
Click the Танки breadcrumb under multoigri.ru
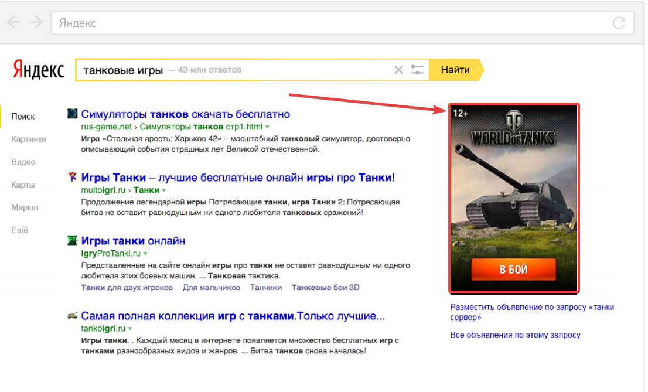click(146, 190)
